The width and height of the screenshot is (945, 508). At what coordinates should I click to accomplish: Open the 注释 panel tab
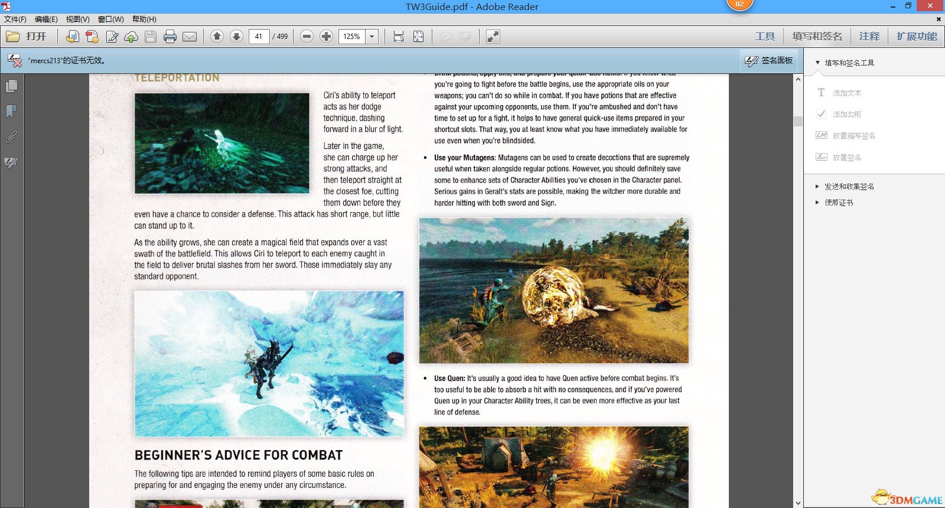pos(869,37)
